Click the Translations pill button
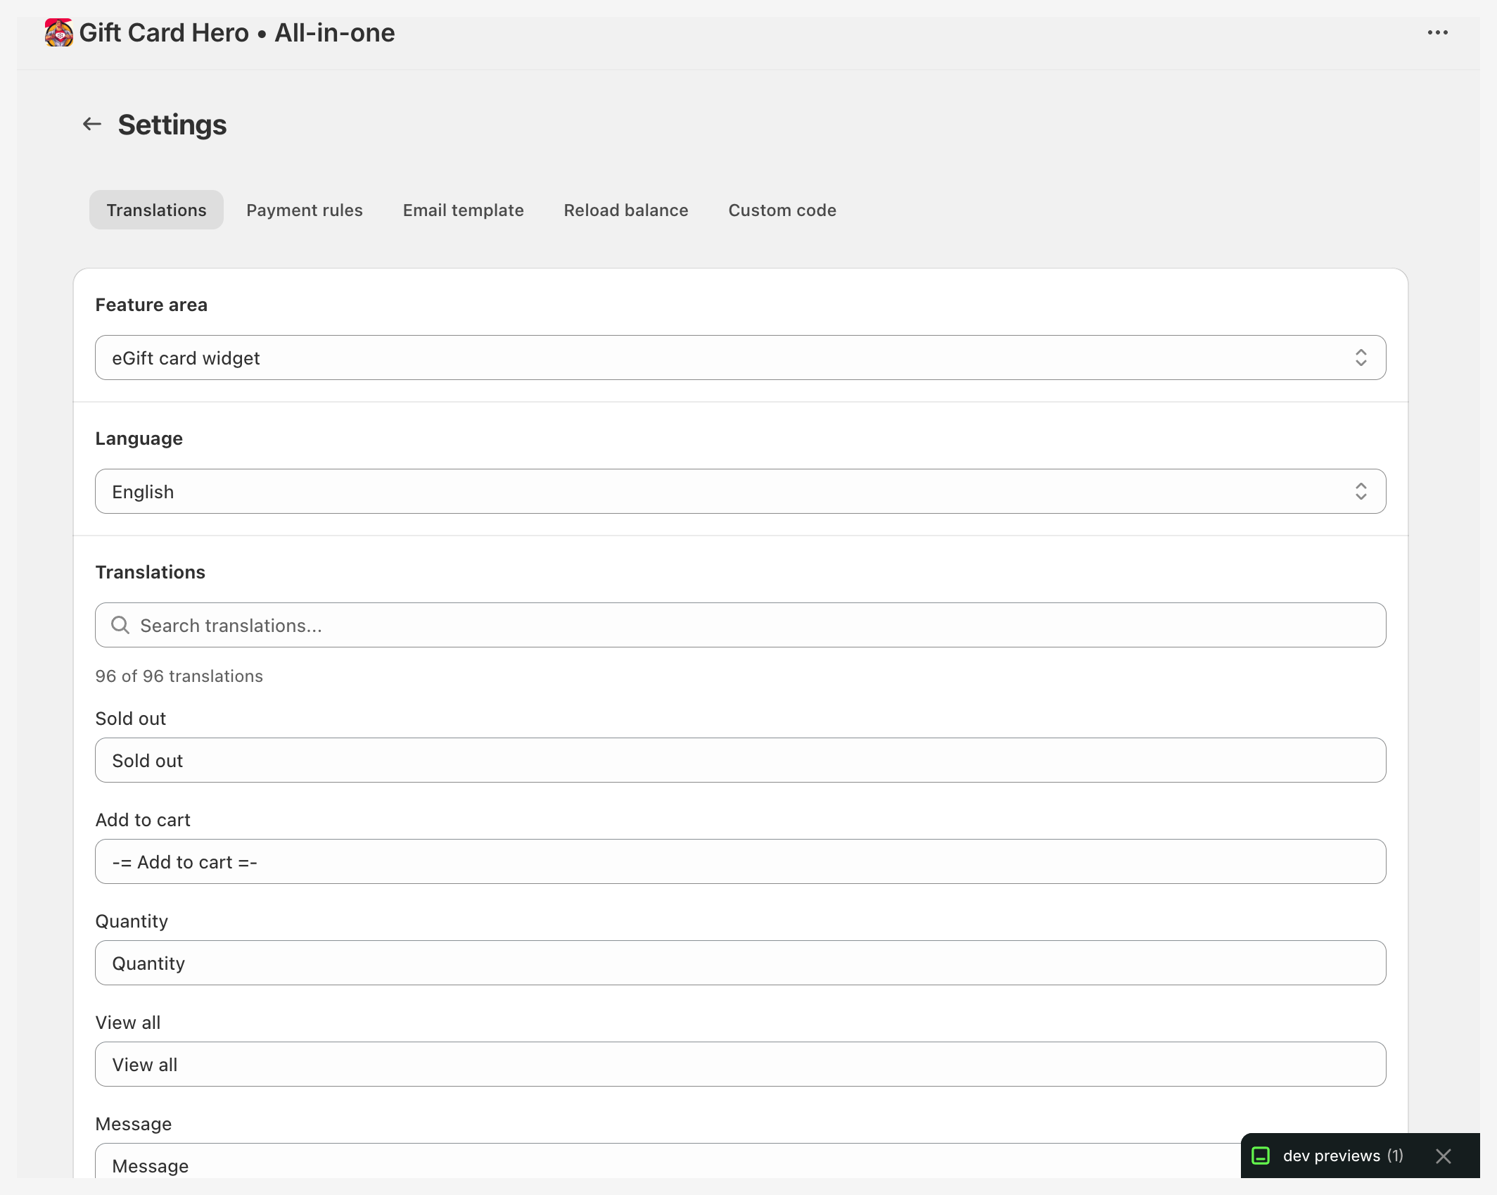This screenshot has width=1497, height=1195. click(155, 209)
